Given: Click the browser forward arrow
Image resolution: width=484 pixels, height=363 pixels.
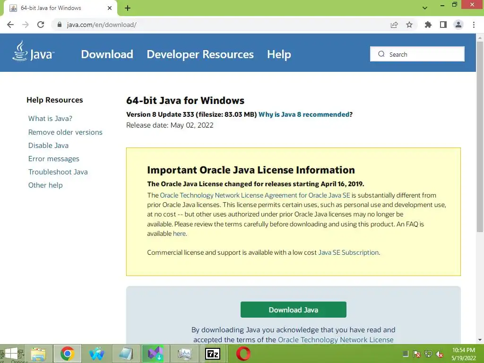Looking at the screenshot, I should coord(26,25).
